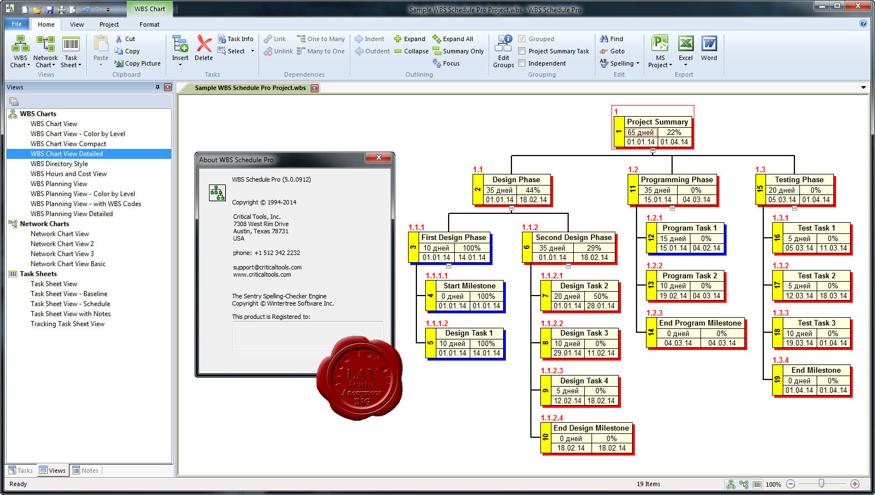The width and height of the screenshot is (875, 495).
Task: Close the About WBS Schedule Pro dialog
Action: point(379,158)
